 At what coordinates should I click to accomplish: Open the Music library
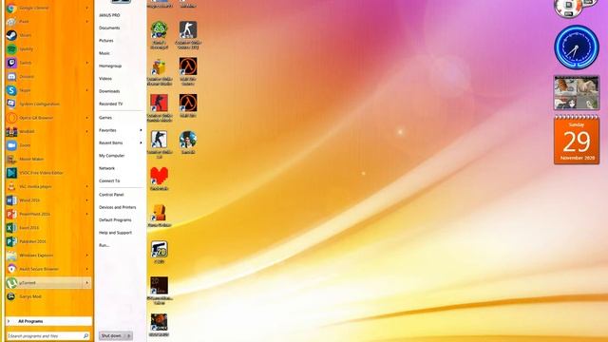(x=104, y=53)
